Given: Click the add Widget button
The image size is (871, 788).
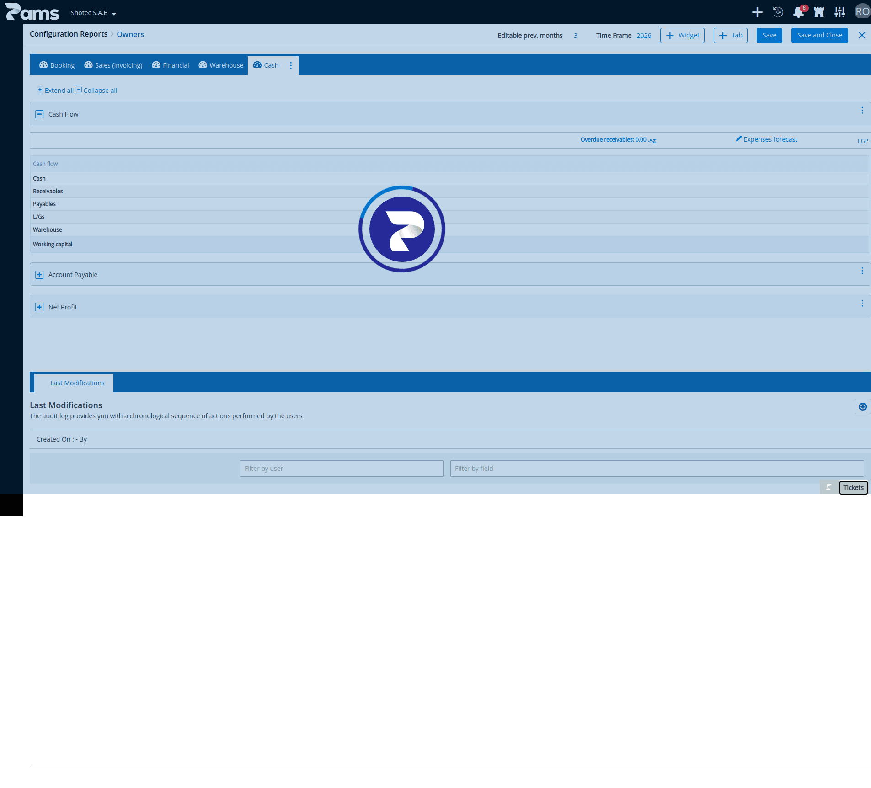Looking at the screenshot, I should 682,35.
